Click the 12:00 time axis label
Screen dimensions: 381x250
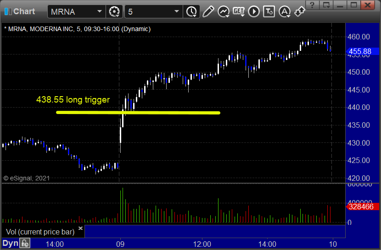tap(202, 244)
